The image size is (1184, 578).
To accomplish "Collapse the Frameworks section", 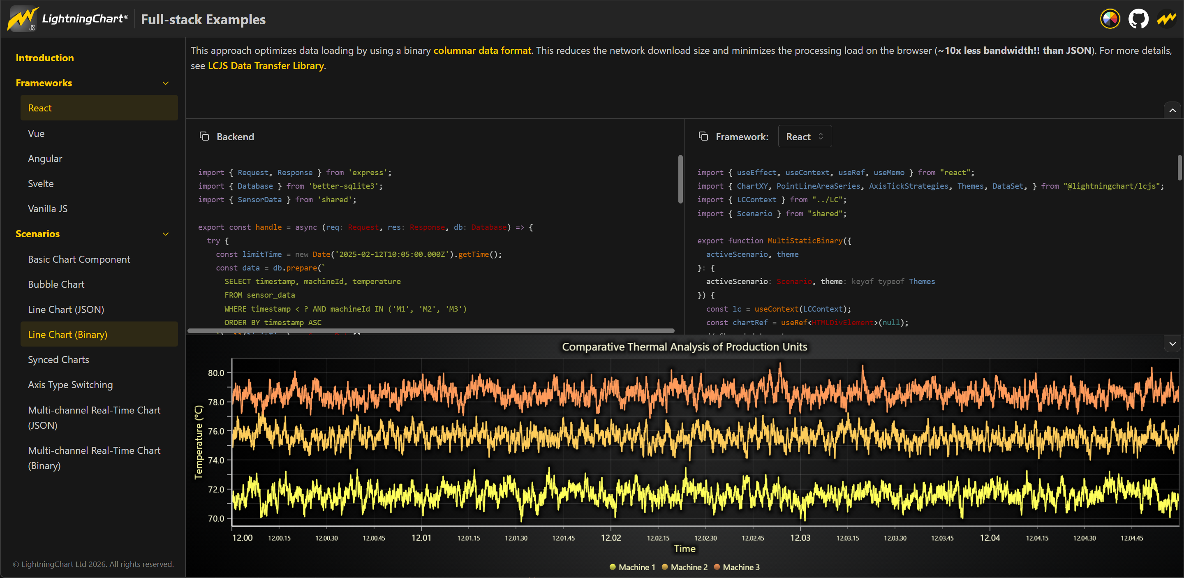I will [x=165, y=83].
